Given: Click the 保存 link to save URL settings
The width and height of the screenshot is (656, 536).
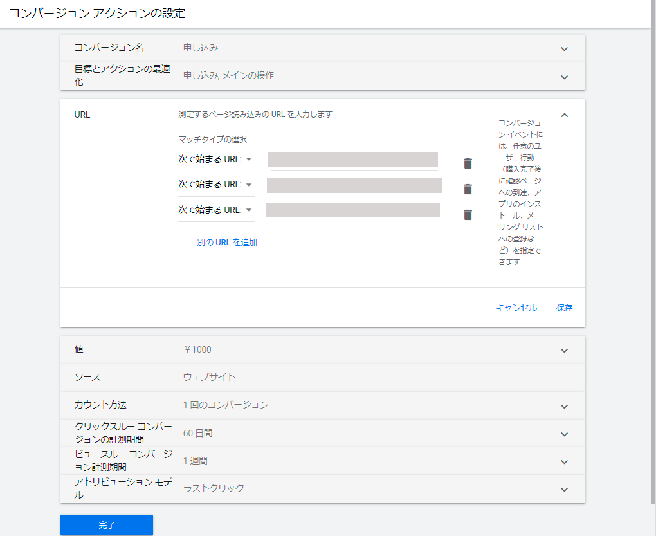Looking at the screenshot, I should 564,308.
